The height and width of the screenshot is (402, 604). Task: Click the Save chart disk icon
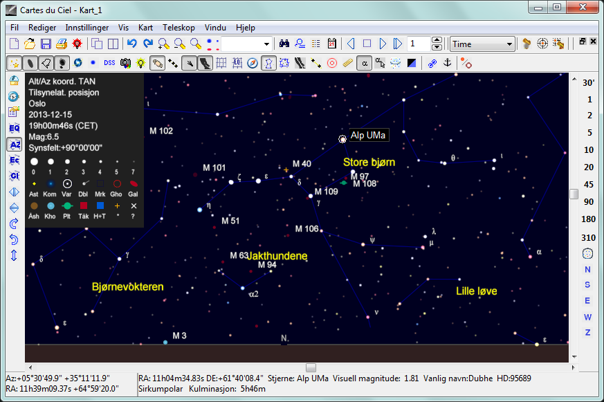pos(46,44)
